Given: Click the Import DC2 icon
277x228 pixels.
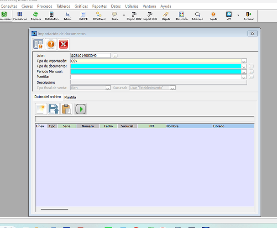Looking at the screenshot, I should pos(150,16).
